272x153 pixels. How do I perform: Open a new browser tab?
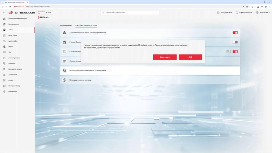pyautogui.click(x=31, y=2)
